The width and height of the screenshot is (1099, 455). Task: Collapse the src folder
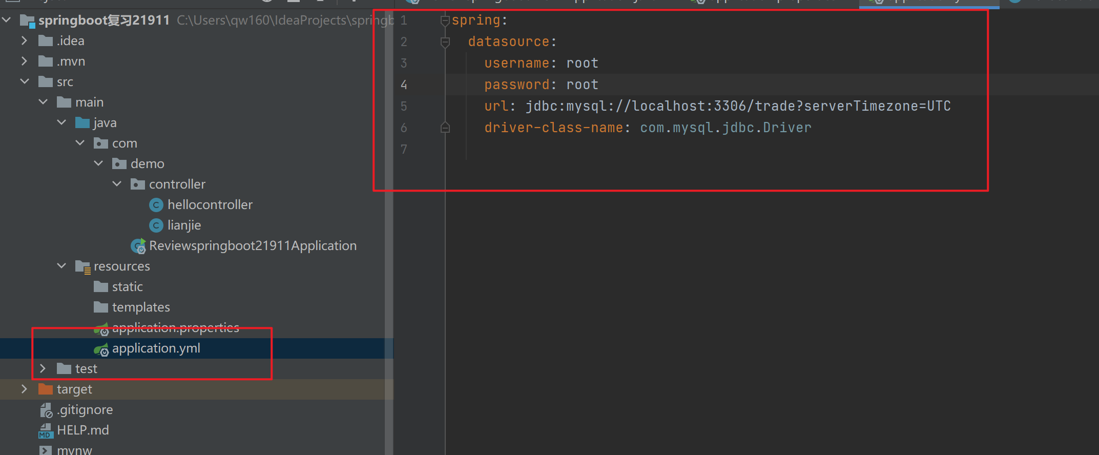[25, 81]
